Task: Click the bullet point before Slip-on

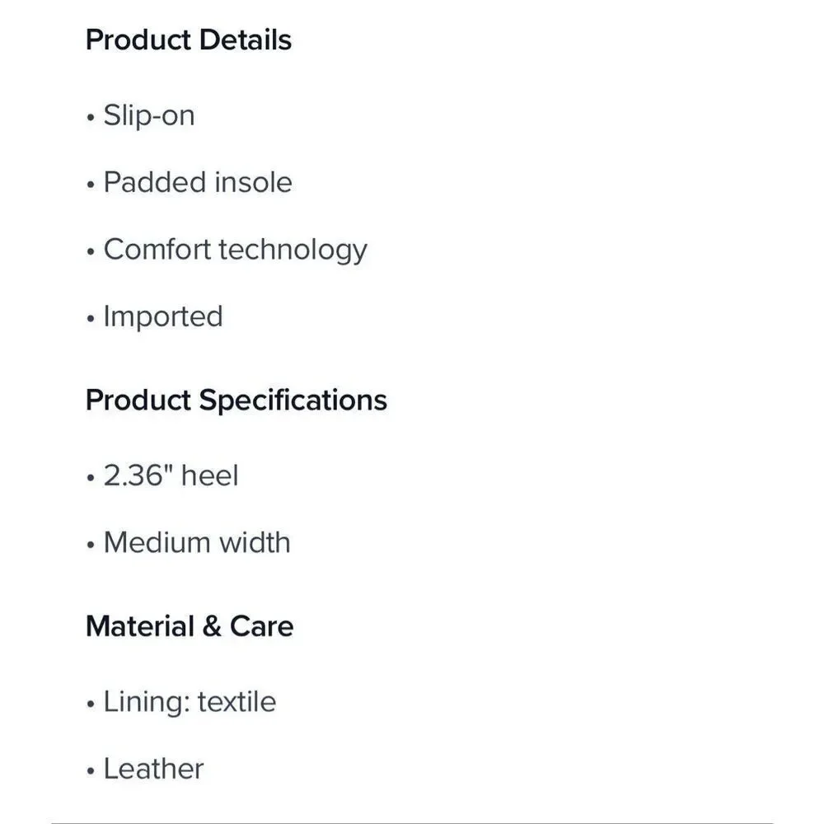Action: point(91,117)
